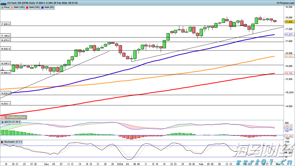Image resolution: width=295 pixels, height=166 pixels.
Task: Open the IT-Finance.com link
Action: [285, 3]
